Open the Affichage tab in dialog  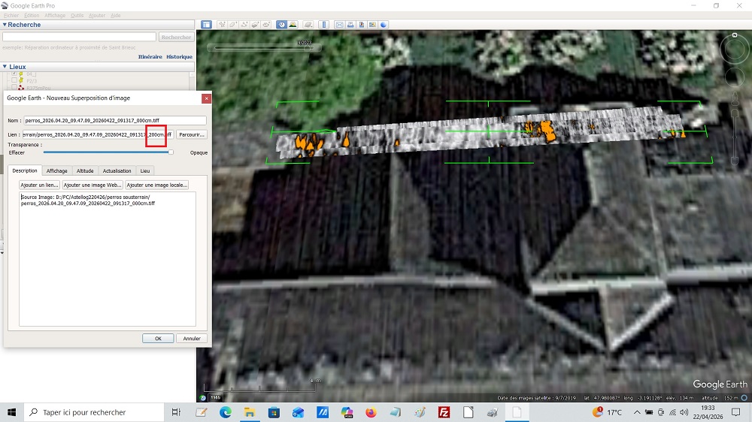click(x=57, y=170)
